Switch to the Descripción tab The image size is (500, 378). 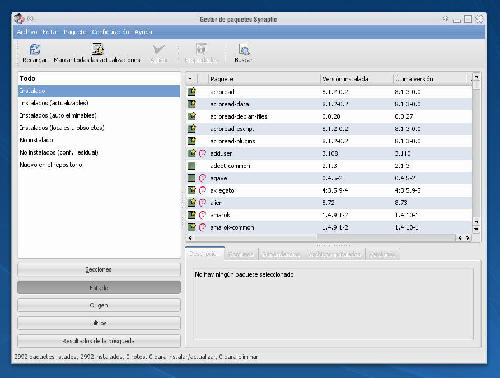click(x=205, y=254)
